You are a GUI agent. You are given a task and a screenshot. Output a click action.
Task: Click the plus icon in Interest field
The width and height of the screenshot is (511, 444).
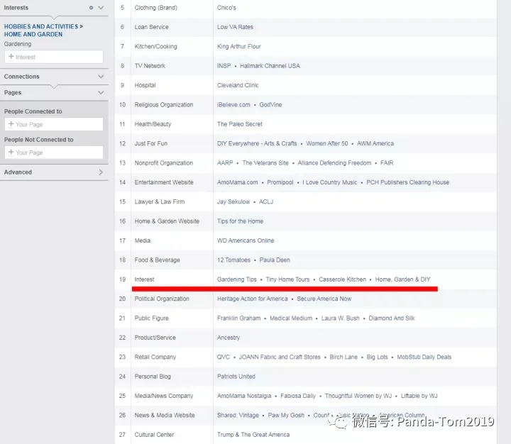(11, 57)
